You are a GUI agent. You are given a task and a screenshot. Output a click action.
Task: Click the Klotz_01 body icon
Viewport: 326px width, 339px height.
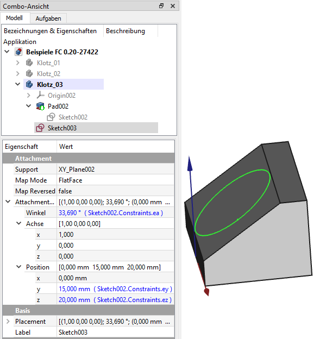30,63
